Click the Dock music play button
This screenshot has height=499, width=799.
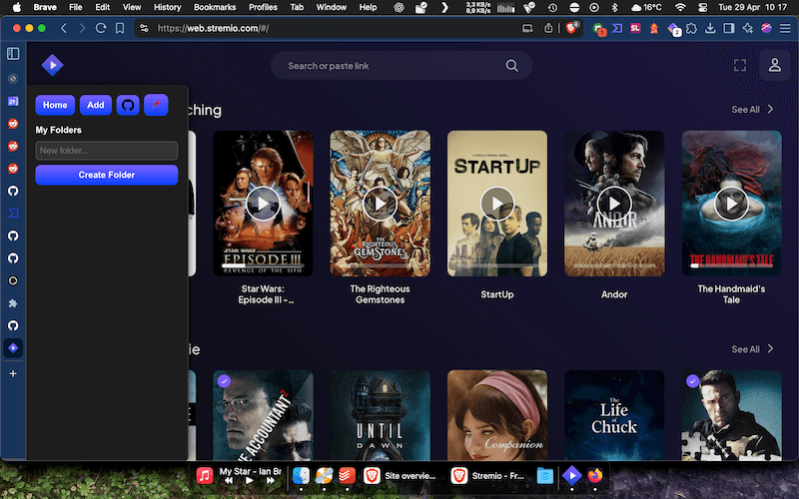[x=249, y=480]
